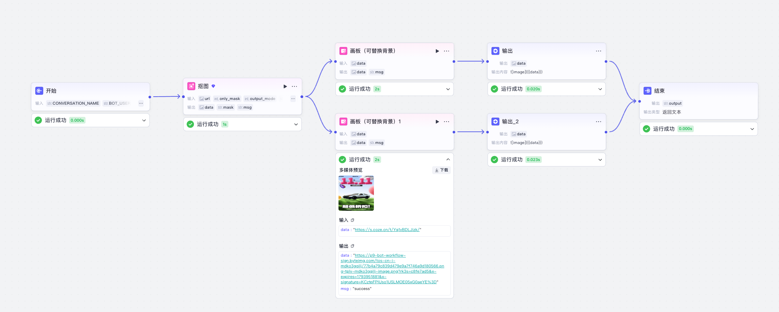Viewport: 779px width, 312px height.
Task: Collapse the 画板（可替换背景）1 run result
Action: click(x=448, y=160)
